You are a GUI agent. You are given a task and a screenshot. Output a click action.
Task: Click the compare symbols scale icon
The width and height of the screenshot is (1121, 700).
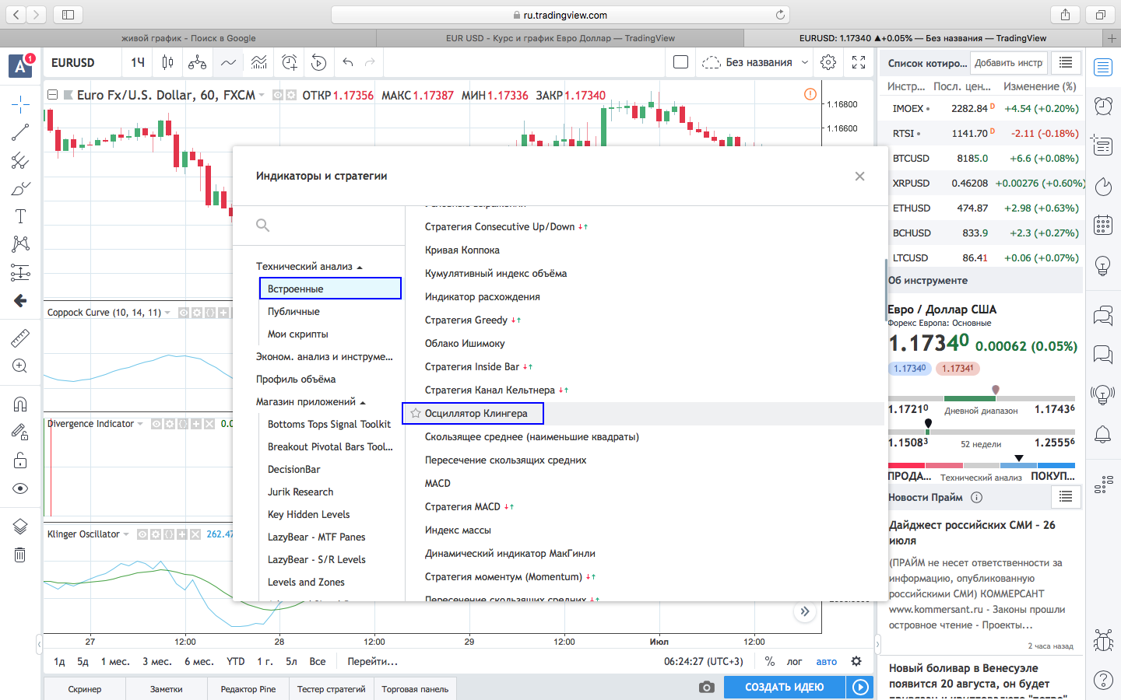[x=198, y=62]
